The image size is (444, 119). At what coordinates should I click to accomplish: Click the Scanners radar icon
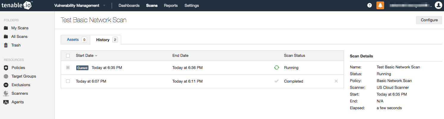tap(6, 94)
